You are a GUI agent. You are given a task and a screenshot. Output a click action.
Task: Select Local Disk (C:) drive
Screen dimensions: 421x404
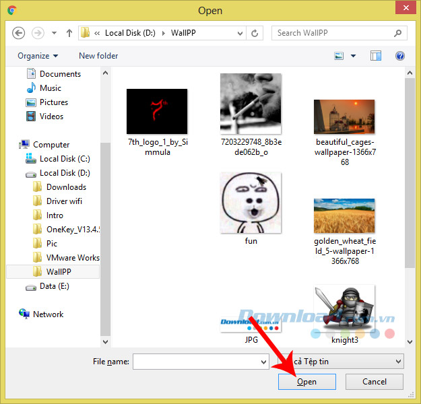[x=64, y=159]
